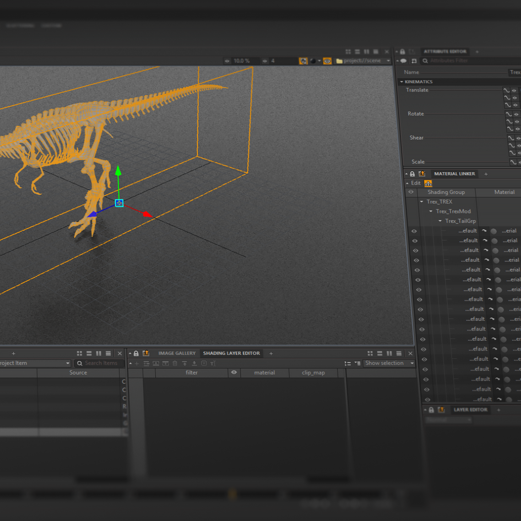Click the Edit menu in Material Linker
This screenshot has width=521, height=521.
[x=415, y=183]
